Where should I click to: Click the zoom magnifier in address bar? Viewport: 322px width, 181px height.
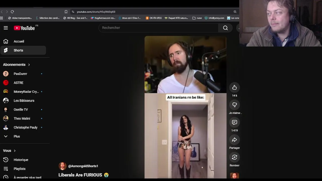(235, 12)
